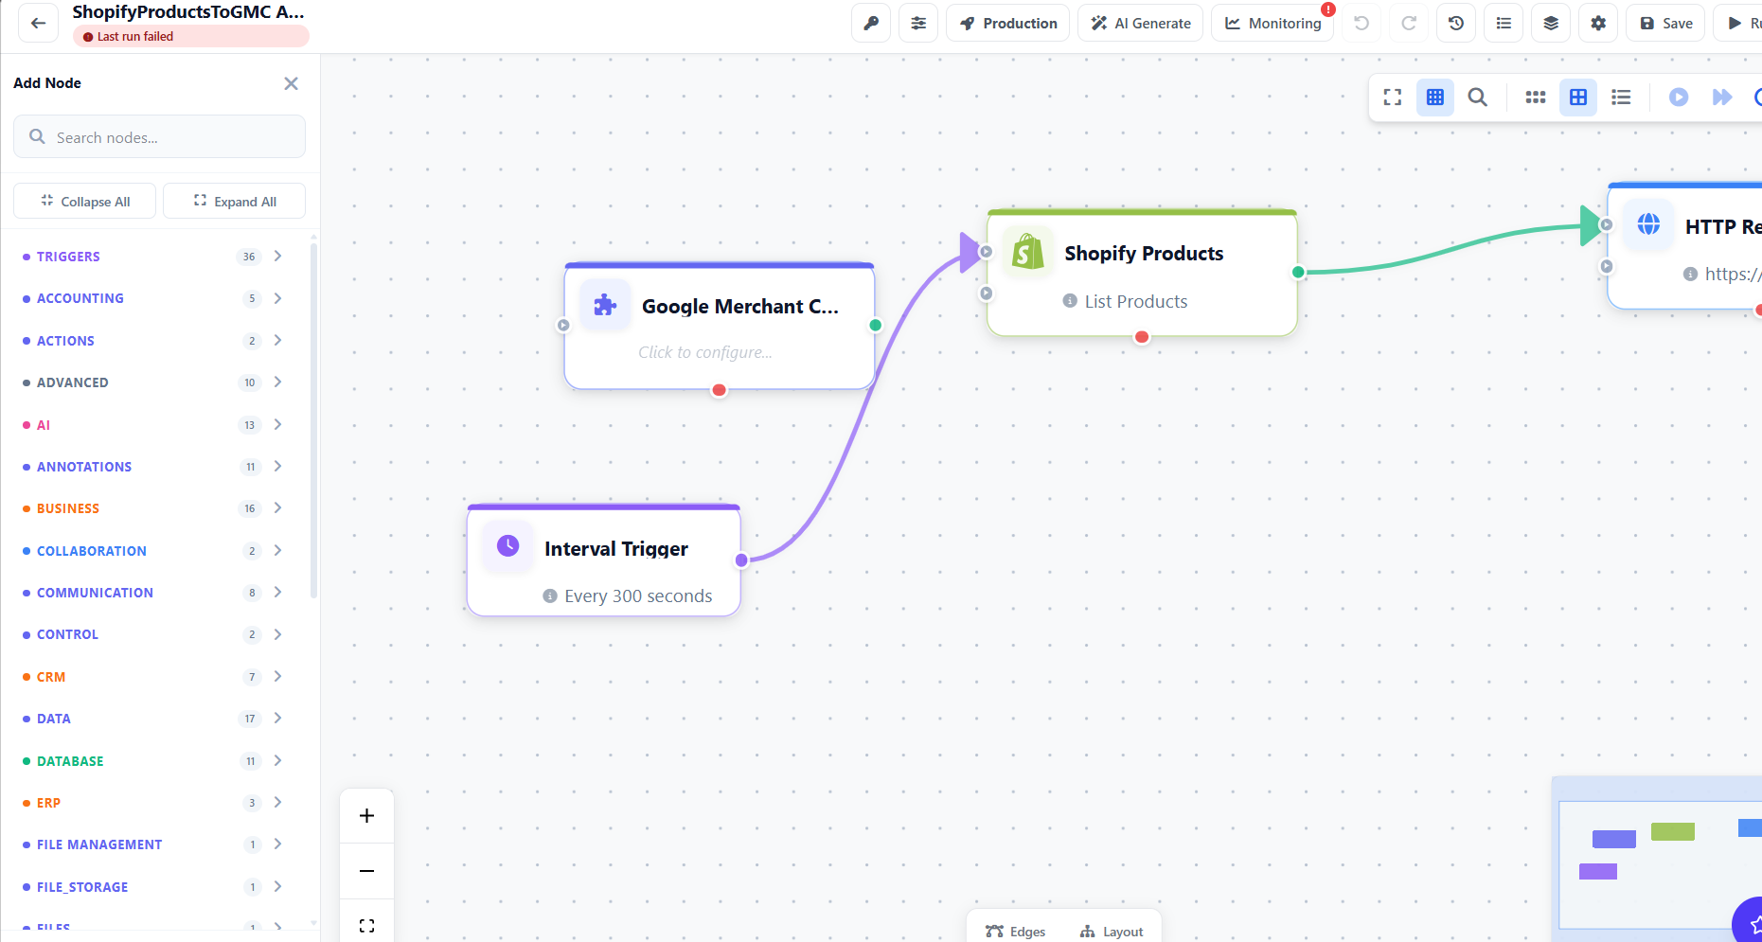Open the sliders settings icon
The width and height of the screenshot is (1762, 942).
coord(918,24)
